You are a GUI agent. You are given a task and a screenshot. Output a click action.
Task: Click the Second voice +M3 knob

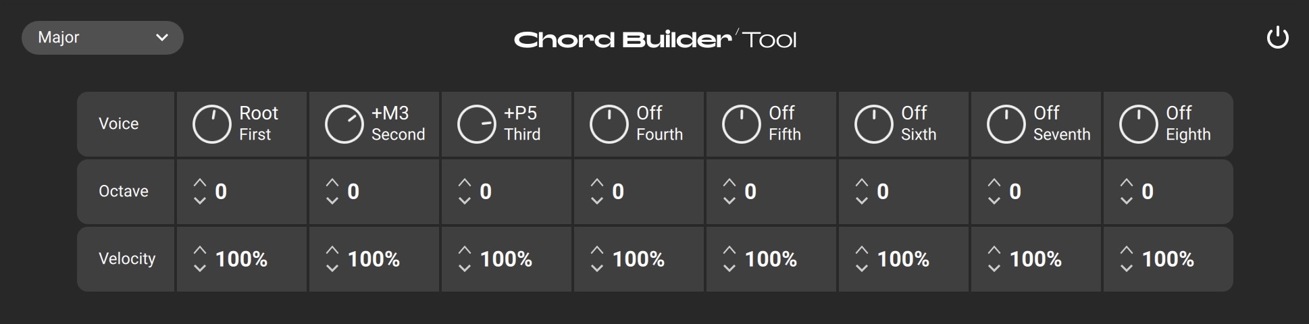[344, 124]
